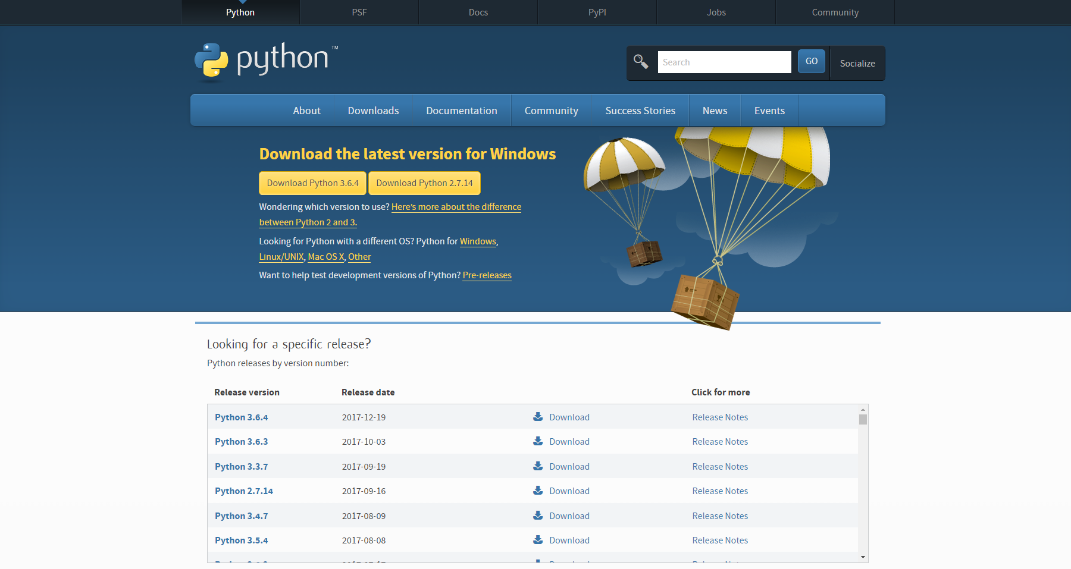This screenshot has width=1071, height=569.
Task: Click Download text for Python 3.6.4
Action: (x=569, y=417)
